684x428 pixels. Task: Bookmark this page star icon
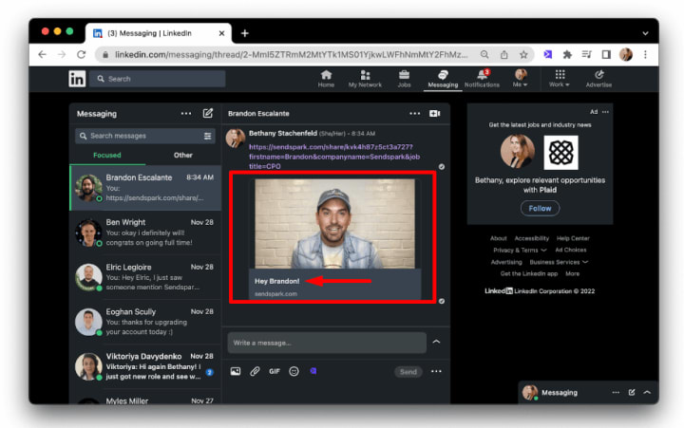point(523,54)
